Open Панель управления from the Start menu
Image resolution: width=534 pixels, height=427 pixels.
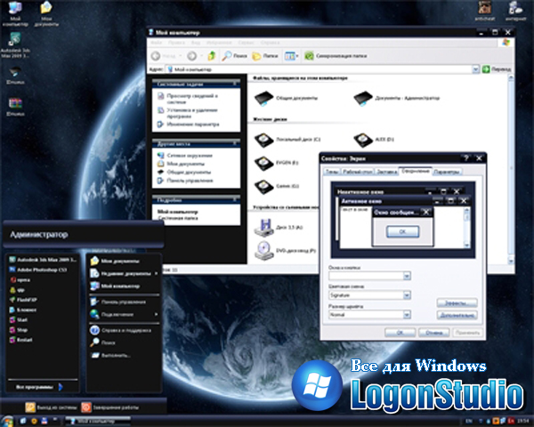[118, 302]
